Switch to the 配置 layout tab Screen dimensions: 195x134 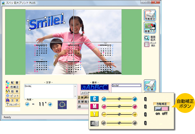(13, 82)
